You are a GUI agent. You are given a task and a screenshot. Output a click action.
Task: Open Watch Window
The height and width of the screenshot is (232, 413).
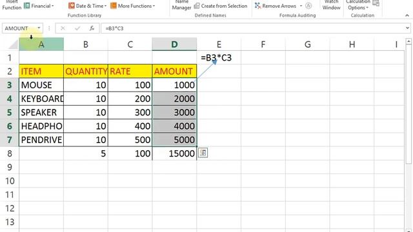tap(331, 5)
